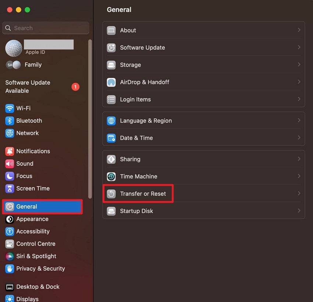
Task: Open the Transfer or Reset row chevron
Action: point(299,193)
